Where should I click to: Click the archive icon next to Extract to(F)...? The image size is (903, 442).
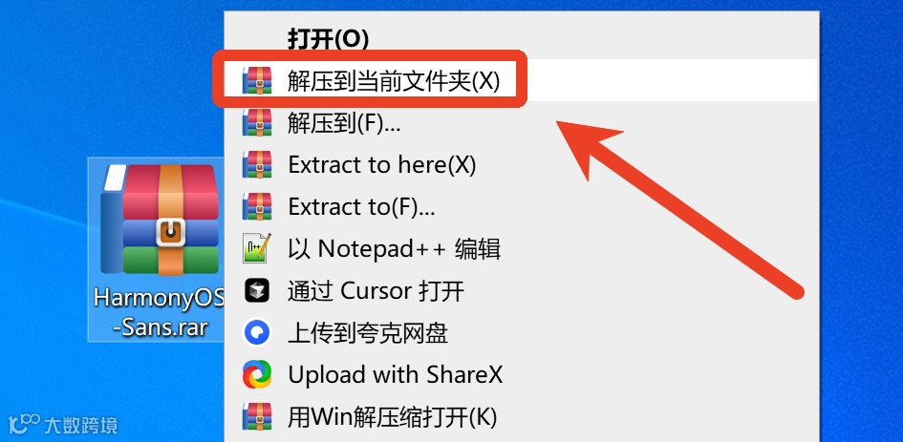257,206
